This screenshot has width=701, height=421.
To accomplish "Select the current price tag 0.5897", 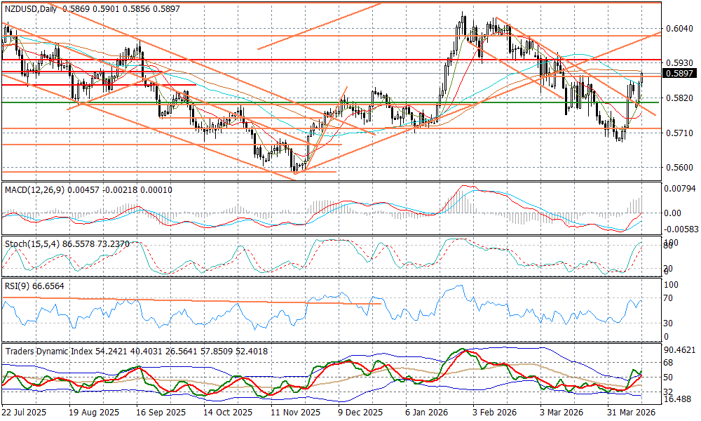I will (679, 73).
